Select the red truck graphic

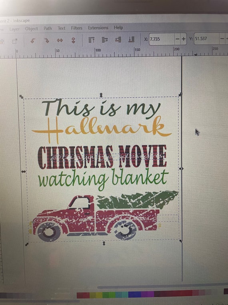[95, 219]
